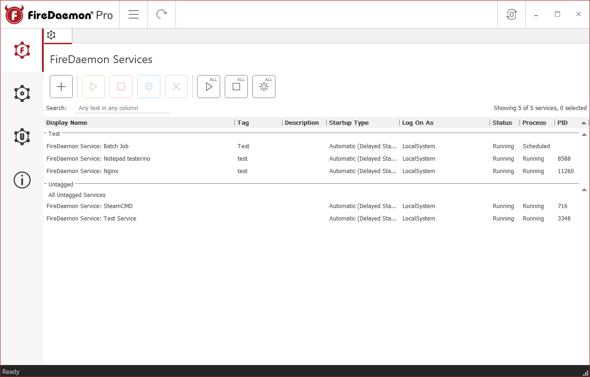
Task: Delete the selected service with the X button
Action: coord(176,87)
